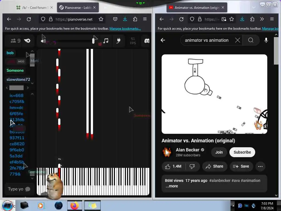Start YouTube voice search microphone
The image size is (281, 211).
pos(266,40)
